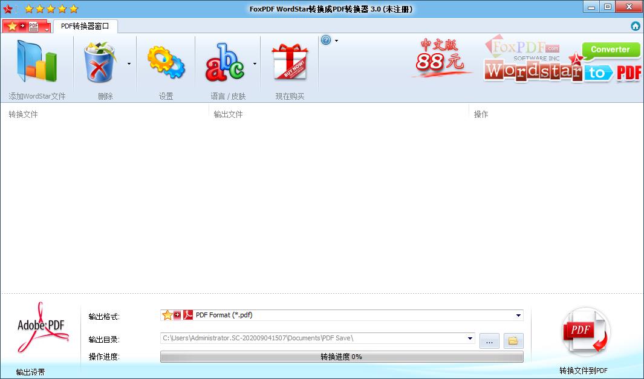Expand the Delete button dropdown arrow
This screenshot has height=379, width=644.
point(129,63)
